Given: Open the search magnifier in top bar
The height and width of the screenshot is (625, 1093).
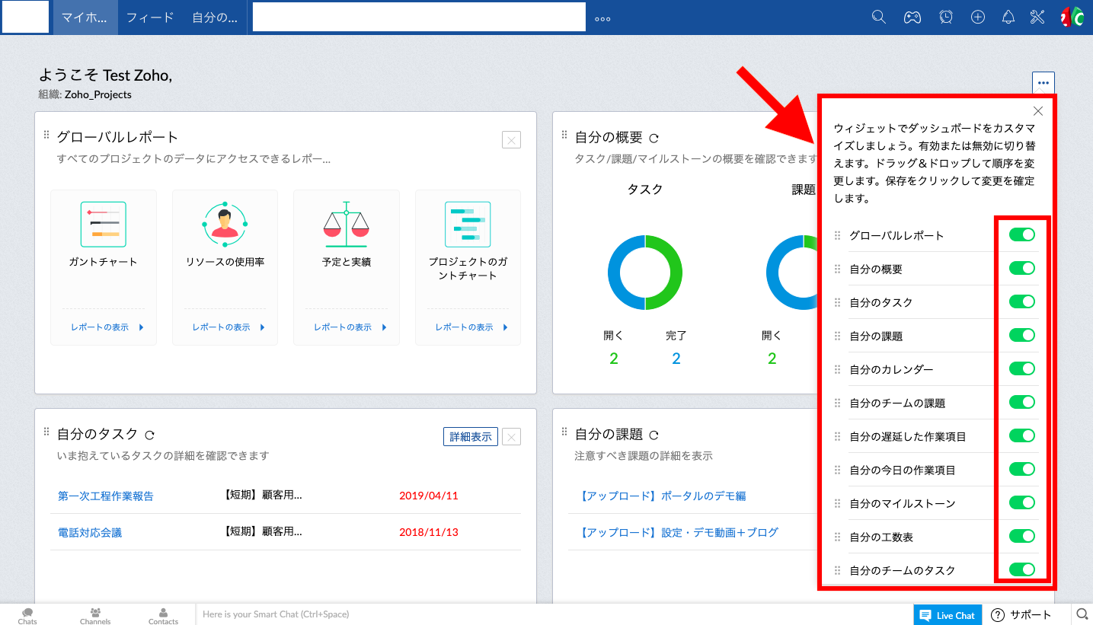Looking at the screenshot, I should [x=878, y=17].
